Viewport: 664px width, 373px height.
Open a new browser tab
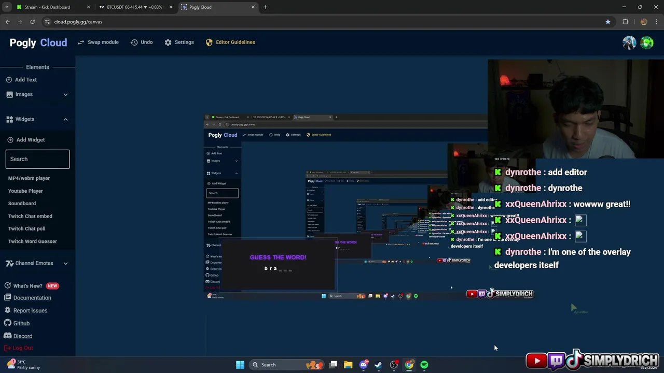pyautogui.click(x=266, y=7)
